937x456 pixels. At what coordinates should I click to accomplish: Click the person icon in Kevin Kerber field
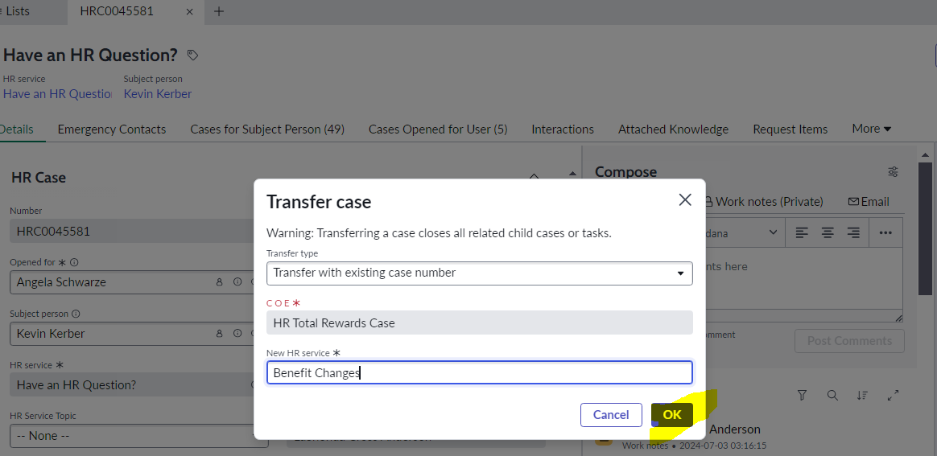coord(219,333)
